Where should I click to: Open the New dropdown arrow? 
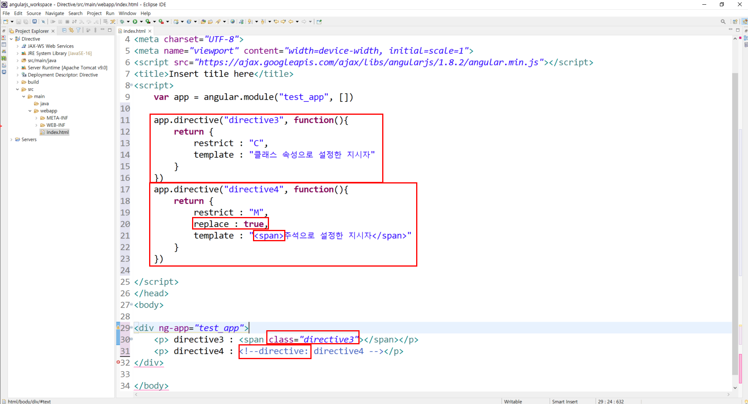click(x=12, y=21)
